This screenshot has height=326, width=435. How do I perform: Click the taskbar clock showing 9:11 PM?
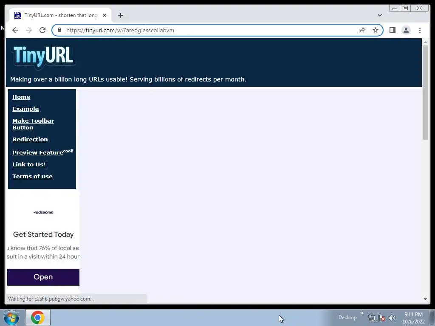[x=413, y=318]
